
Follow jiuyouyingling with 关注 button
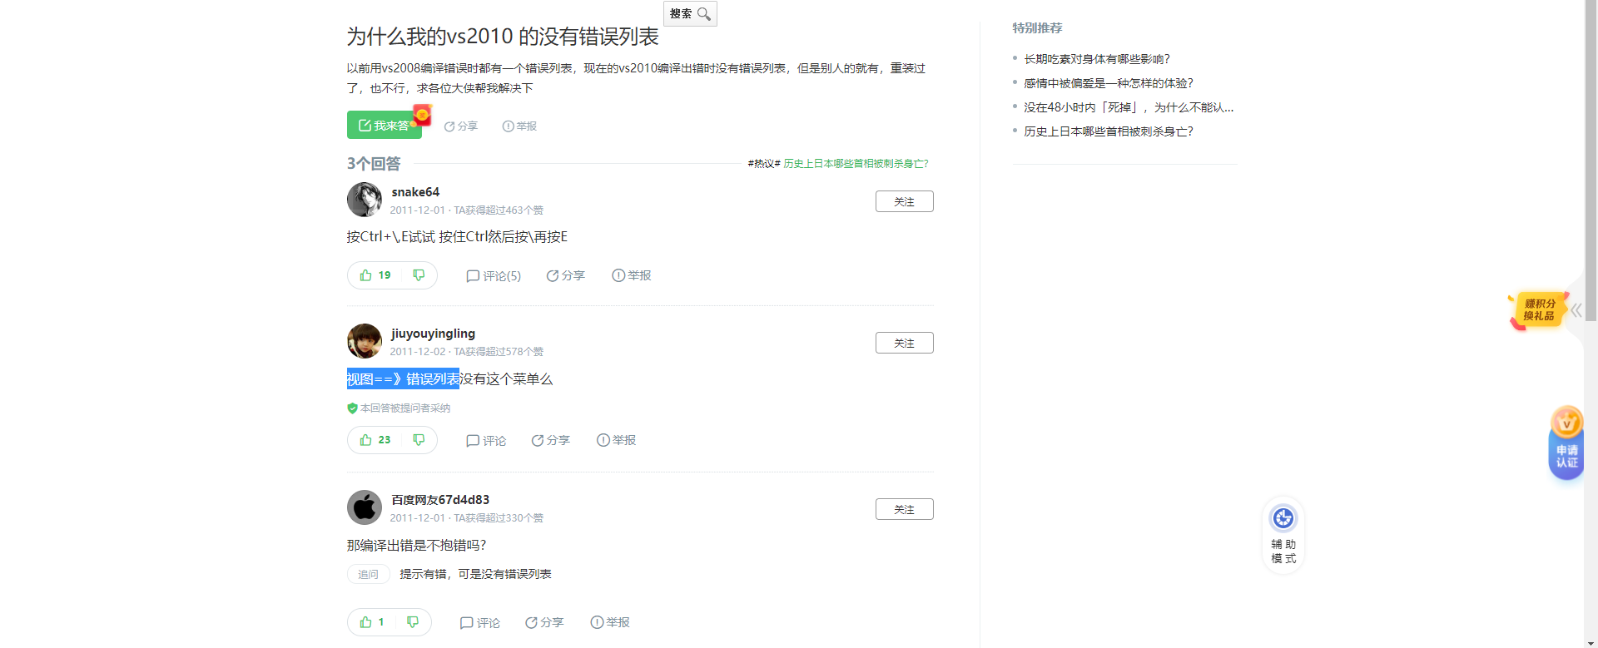point(904,343)
